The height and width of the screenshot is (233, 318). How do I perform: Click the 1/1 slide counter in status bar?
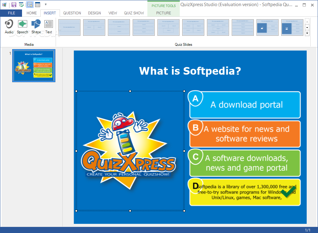308,230
